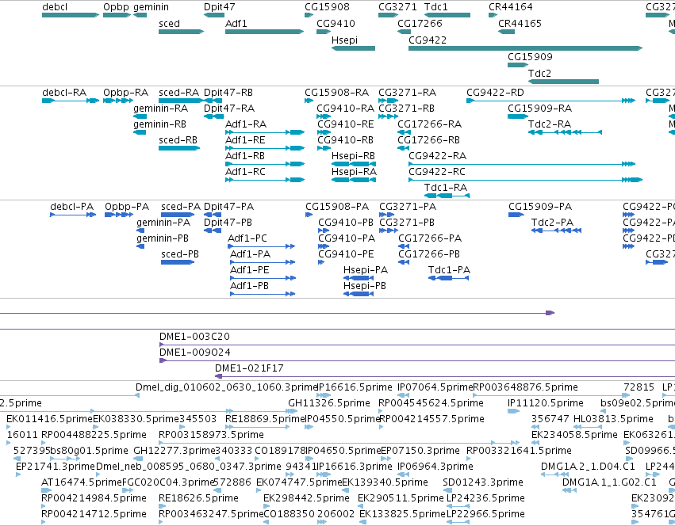Viewport: 675px width, 526px height.
Task: Select the geminin gene label
Action: click(151, 7)
